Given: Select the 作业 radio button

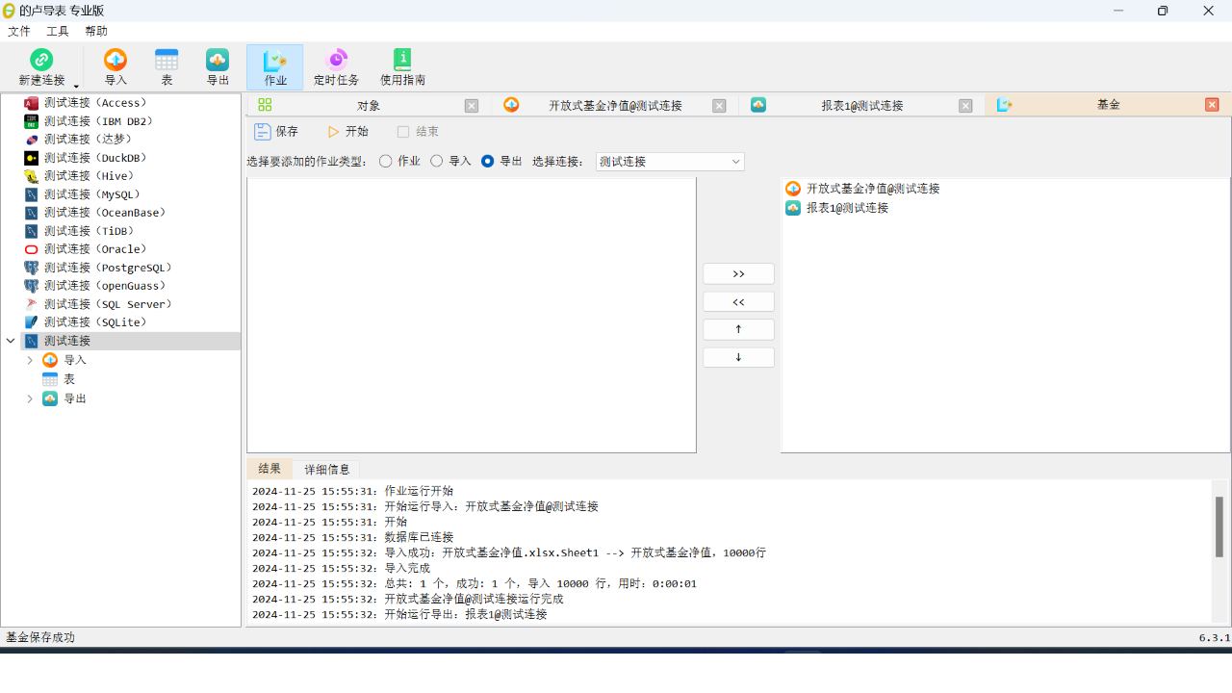Looking at the screenshot, I should click(x=386, y=162).
